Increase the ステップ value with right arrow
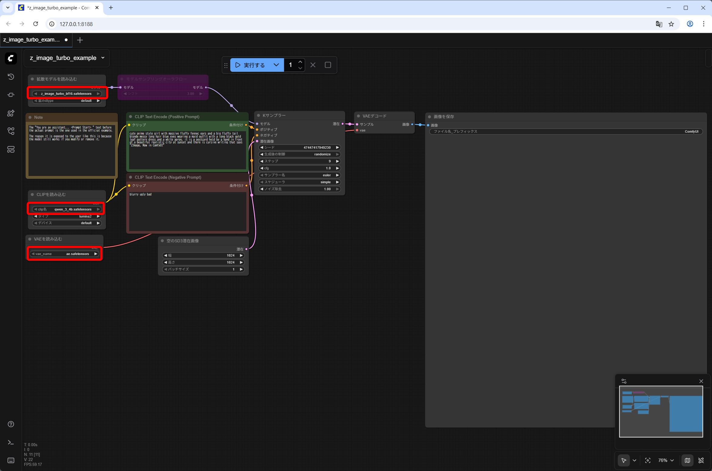712x471 pixels. point(337,161)
